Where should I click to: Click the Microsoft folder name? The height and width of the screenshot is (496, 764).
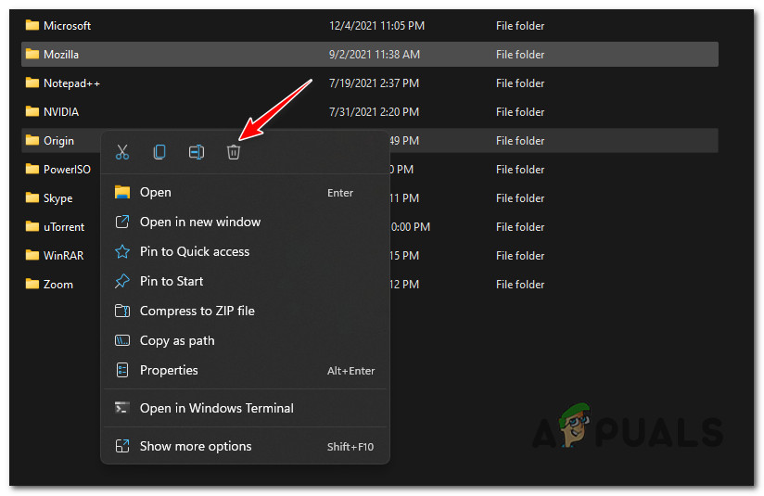coord(68,26)
